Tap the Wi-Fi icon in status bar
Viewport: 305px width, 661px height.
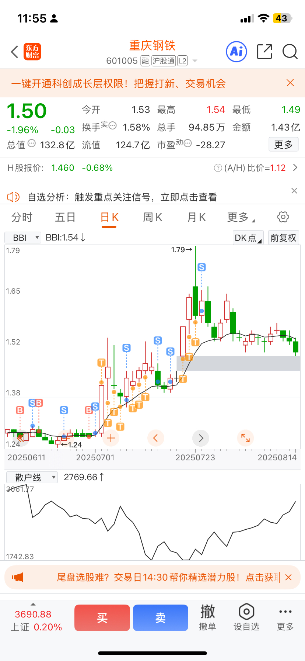pyautogui.click(x=263, y=18)
